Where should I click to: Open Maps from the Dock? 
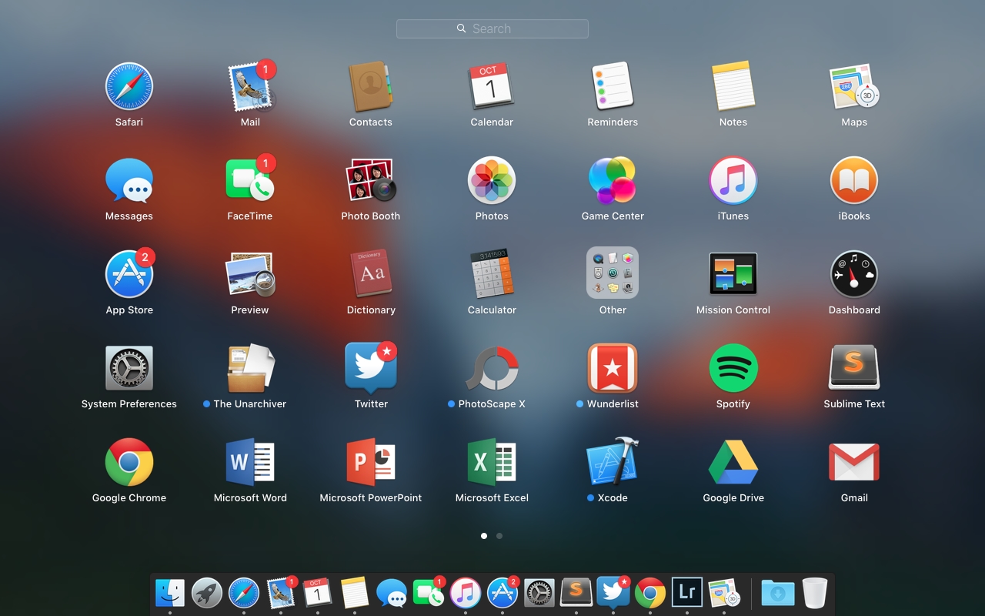pos(724,594)
